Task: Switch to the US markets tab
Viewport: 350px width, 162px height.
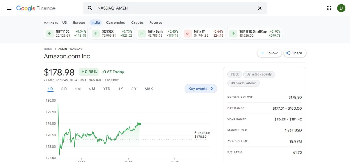Action: pos(65,23)
